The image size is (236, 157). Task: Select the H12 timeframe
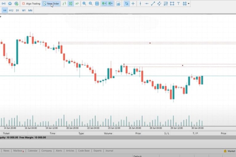11,10
